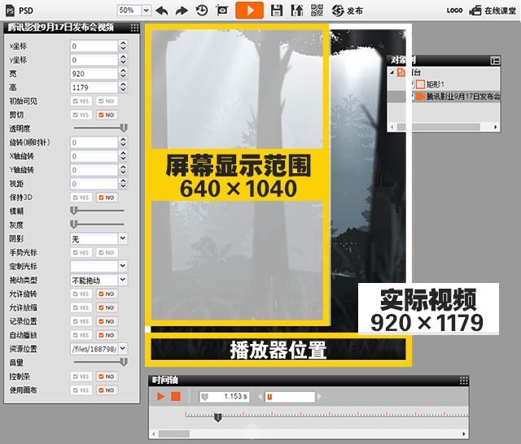Viewport: 521px width, 444px height.
Task: Click the orange preview play button
Action: click(251, 11)
